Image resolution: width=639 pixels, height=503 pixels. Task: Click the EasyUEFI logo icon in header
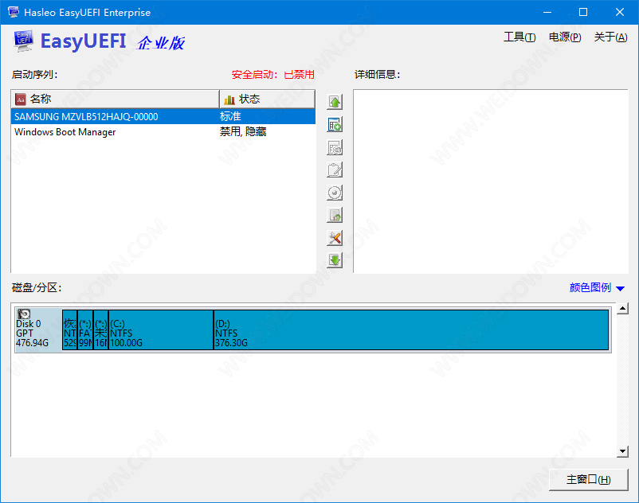tap(23, 41)
